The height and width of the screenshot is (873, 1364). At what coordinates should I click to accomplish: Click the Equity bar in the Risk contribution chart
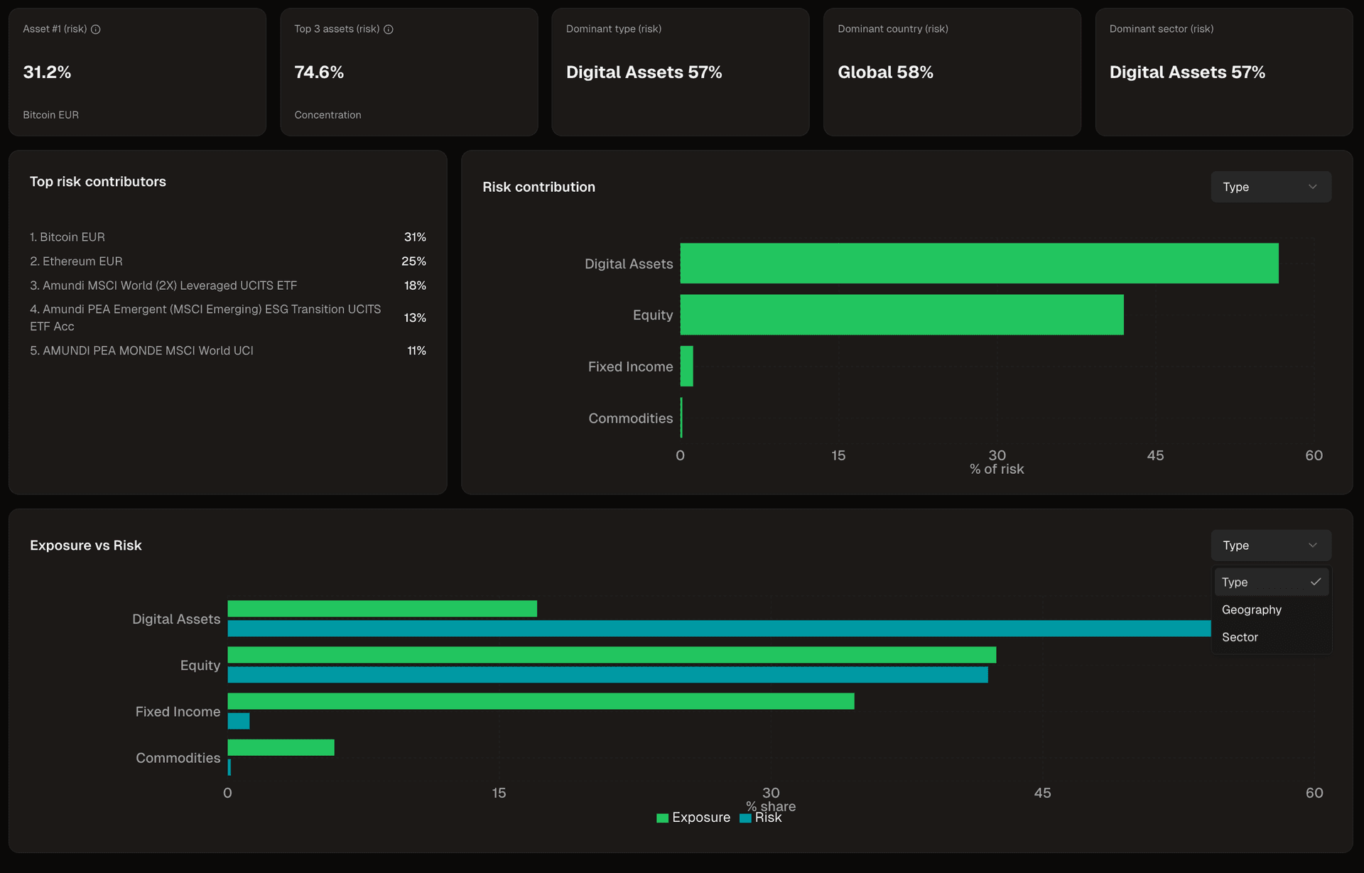(x=902, y=315)
